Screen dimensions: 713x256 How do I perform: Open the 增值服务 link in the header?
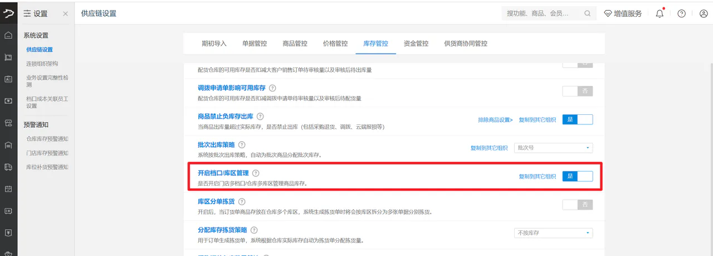tap(628, 13)
